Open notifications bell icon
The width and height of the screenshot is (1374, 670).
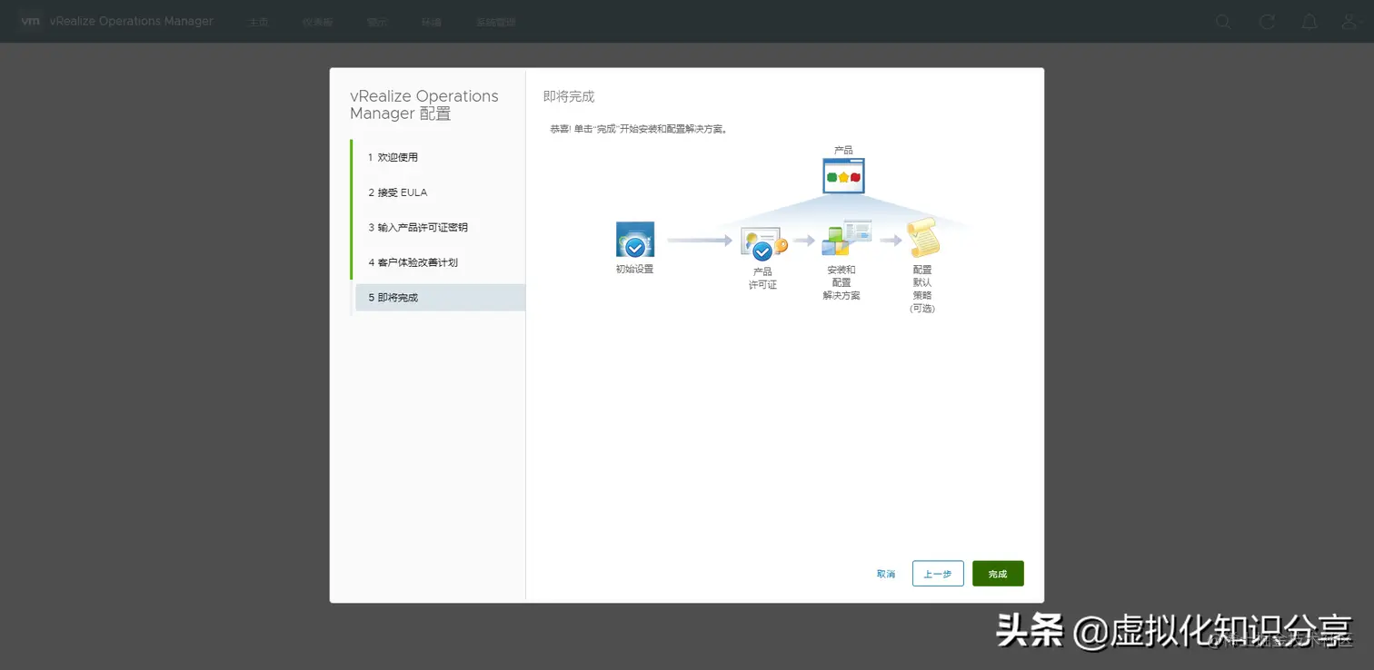[1309, 21]
